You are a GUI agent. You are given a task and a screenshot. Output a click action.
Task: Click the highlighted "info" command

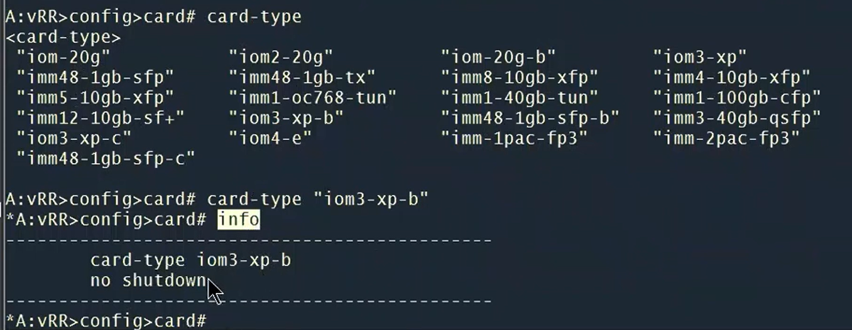click(238, 220)
